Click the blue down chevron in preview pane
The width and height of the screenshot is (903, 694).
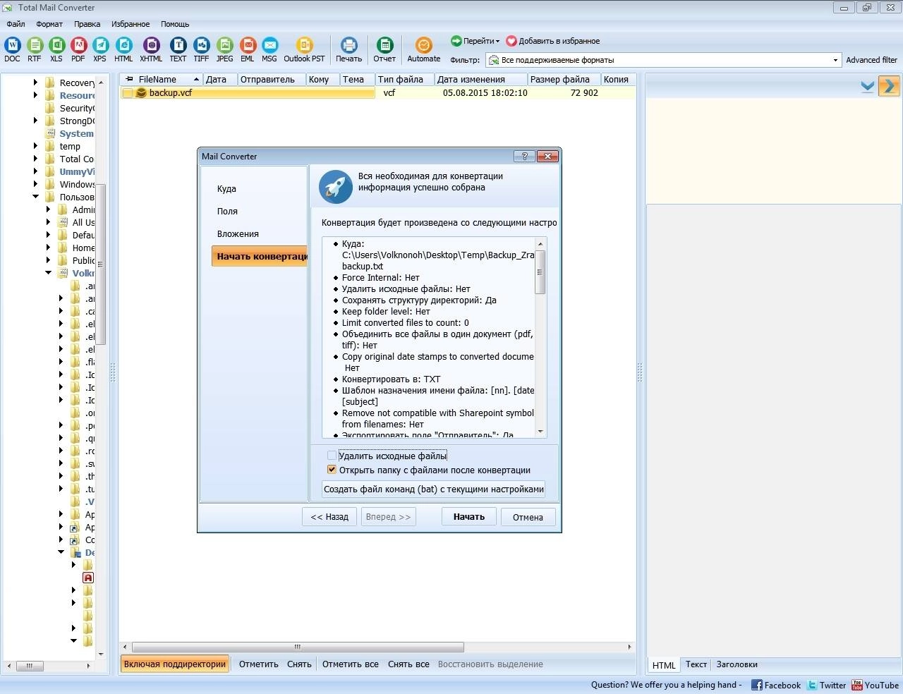(868, 87)
